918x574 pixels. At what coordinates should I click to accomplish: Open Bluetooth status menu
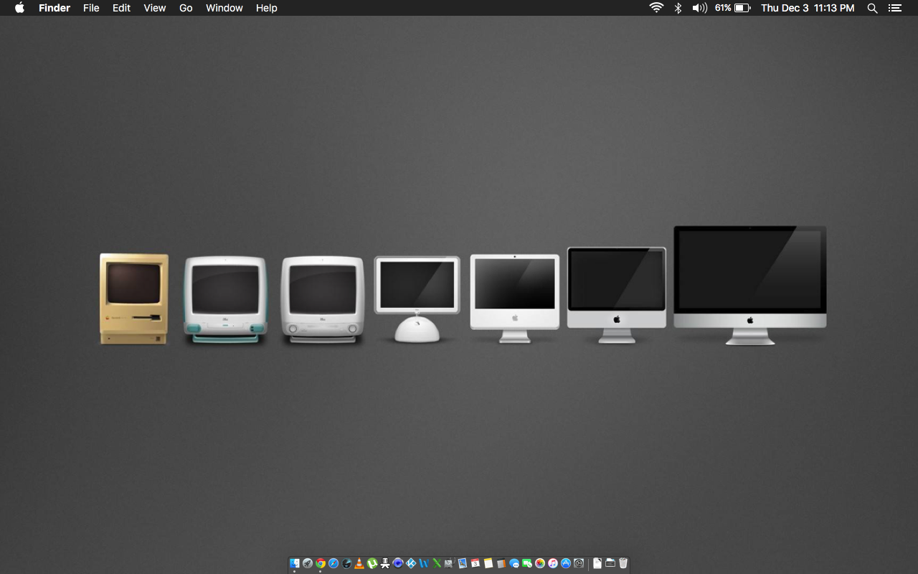pyautogui.click(x=678, y=8)
